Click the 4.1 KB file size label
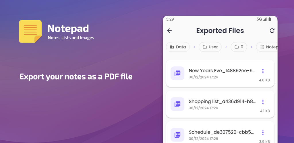The width and height of the screenshot is (294, 143). click(265, 111)
